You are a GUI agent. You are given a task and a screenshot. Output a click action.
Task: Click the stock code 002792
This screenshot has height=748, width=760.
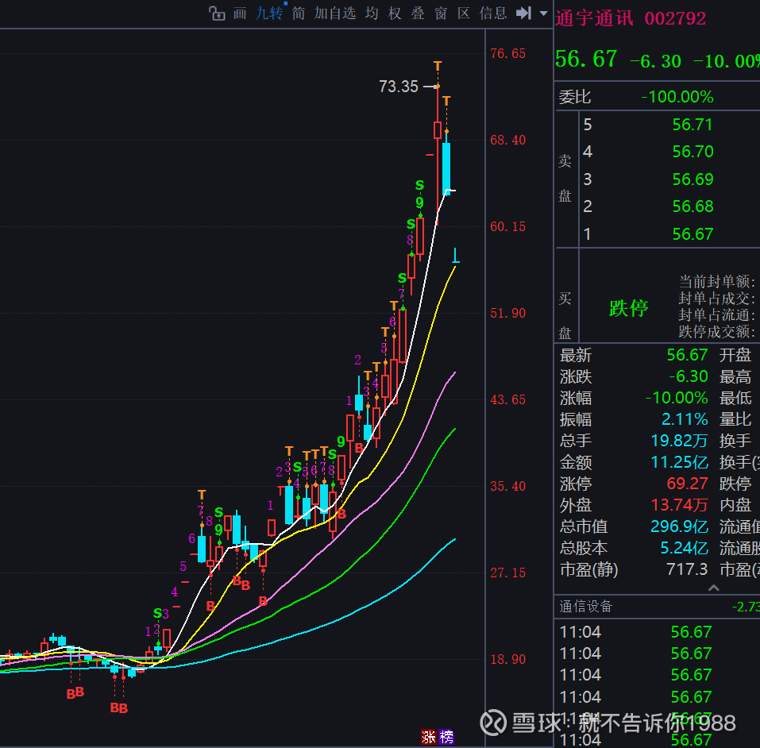coord(675,18)
